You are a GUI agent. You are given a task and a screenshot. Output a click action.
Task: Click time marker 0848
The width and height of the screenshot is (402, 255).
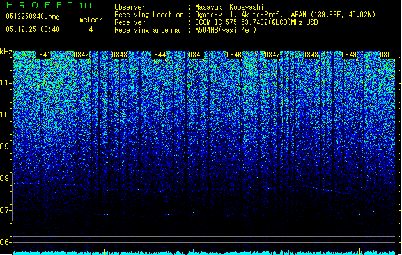coord(311,55)
